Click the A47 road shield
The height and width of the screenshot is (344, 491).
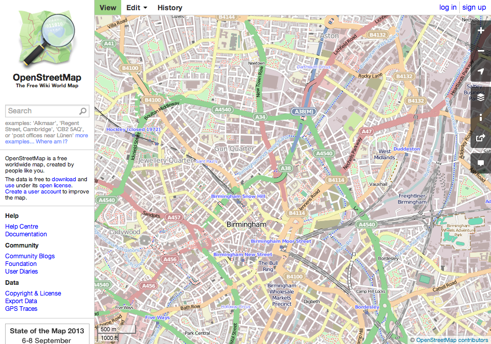tap(366, 132)
